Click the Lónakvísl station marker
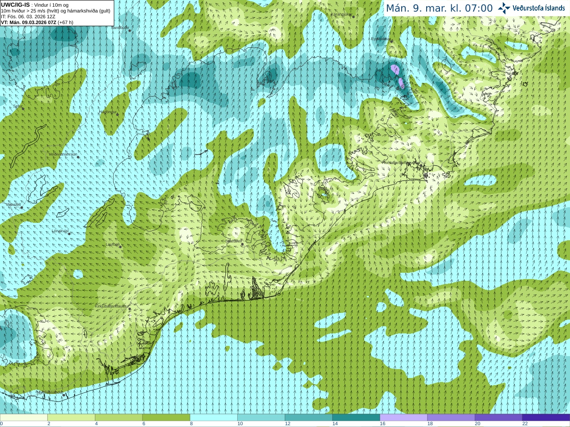 point(69,234)
